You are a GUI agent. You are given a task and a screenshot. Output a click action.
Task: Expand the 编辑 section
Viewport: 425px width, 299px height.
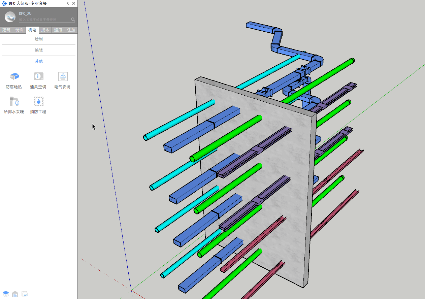39,50
